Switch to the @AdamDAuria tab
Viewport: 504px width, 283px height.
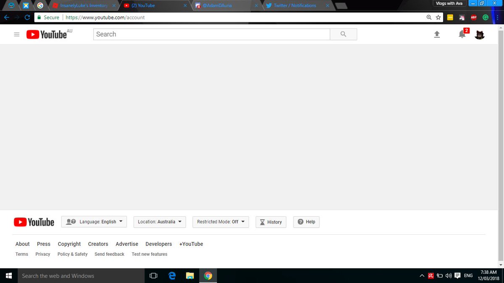[226, 5]
